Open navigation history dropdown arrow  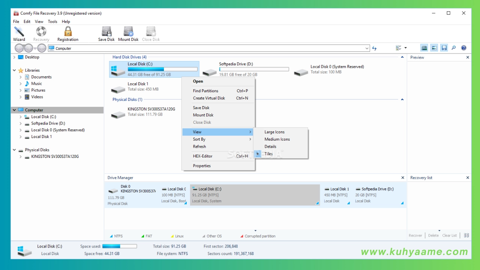pos(35,48)
